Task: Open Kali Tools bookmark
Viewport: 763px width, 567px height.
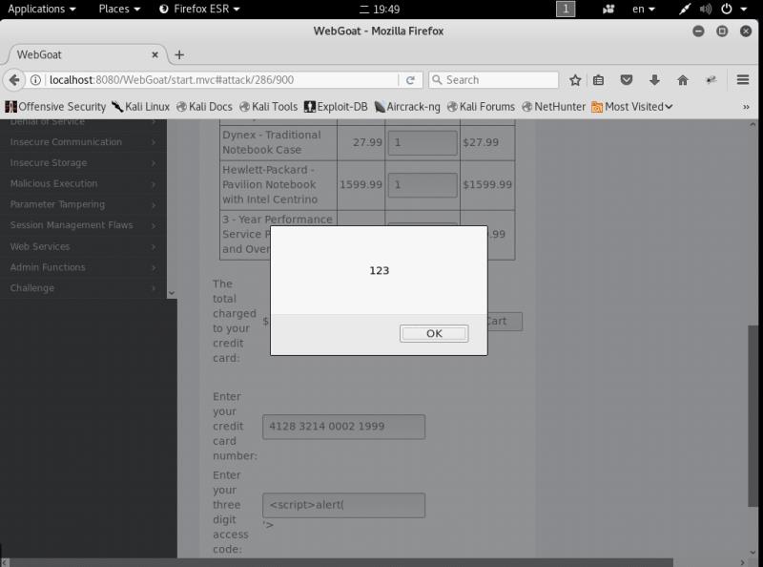Action: click(x=268, y=107)
